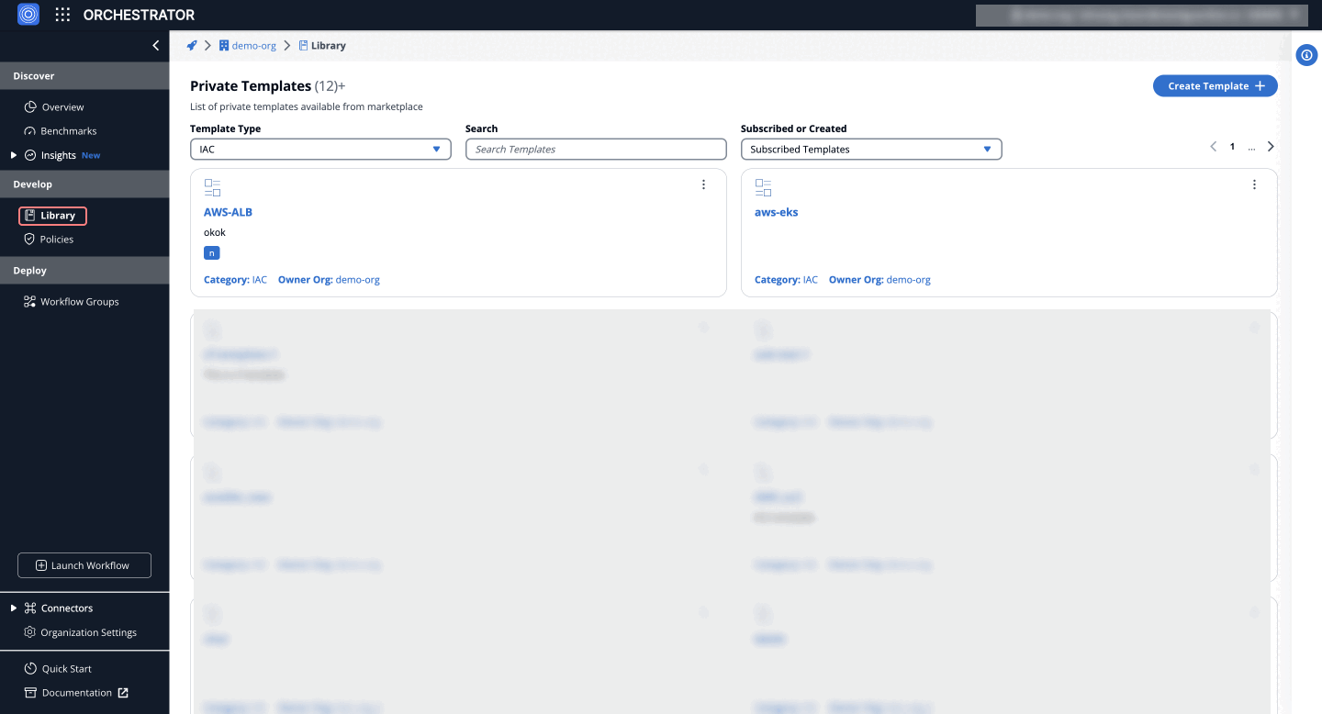Click the Library breadcrumb

(x=322, y=45)
